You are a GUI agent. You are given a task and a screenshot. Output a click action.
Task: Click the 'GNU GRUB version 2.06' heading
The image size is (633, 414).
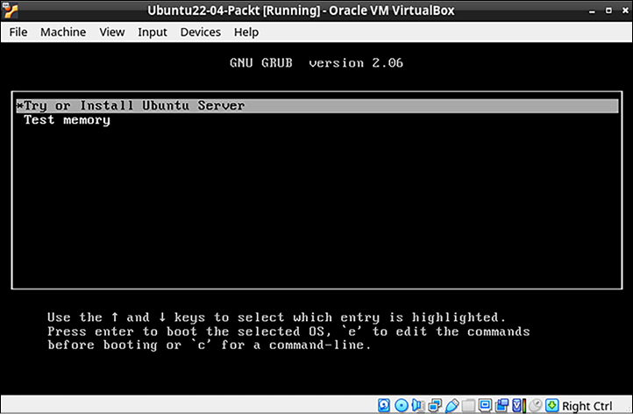(x=316, y=63)
